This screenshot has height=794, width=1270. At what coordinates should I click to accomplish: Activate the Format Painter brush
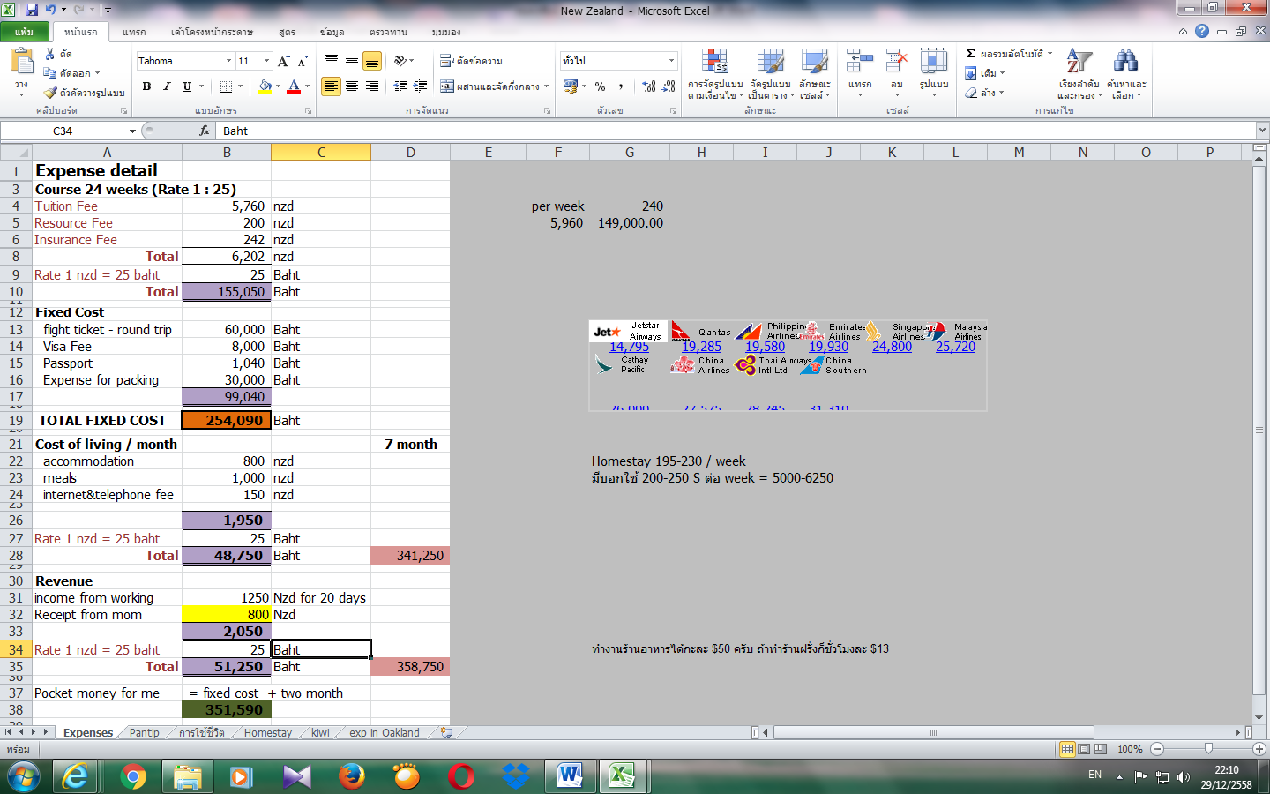tap(84, 92)
